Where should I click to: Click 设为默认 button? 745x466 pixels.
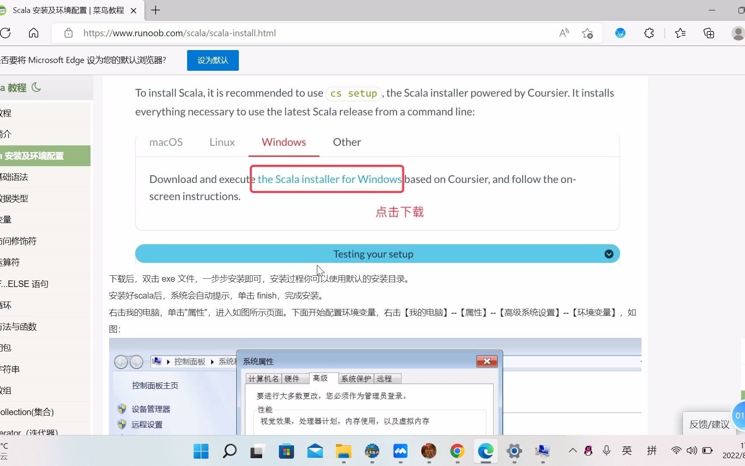point(213,60)
